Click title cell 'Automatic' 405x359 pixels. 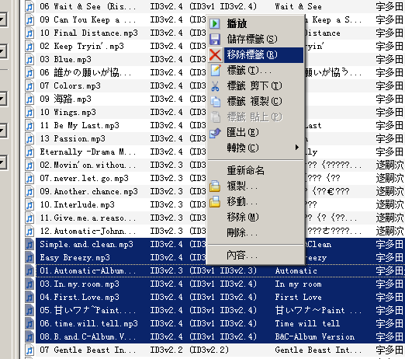coord(296,270)
